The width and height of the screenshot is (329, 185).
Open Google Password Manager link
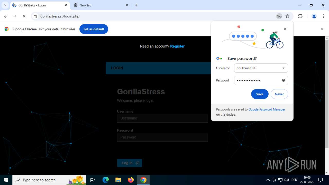pyautogui.click(x=267, y=109)
